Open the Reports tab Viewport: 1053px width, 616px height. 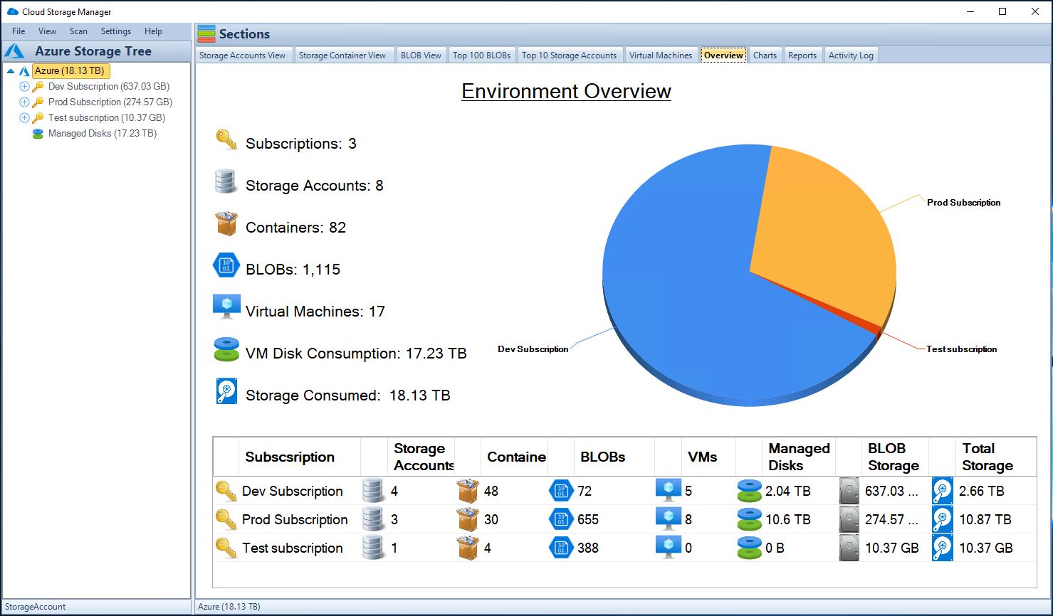coord(802,55)
